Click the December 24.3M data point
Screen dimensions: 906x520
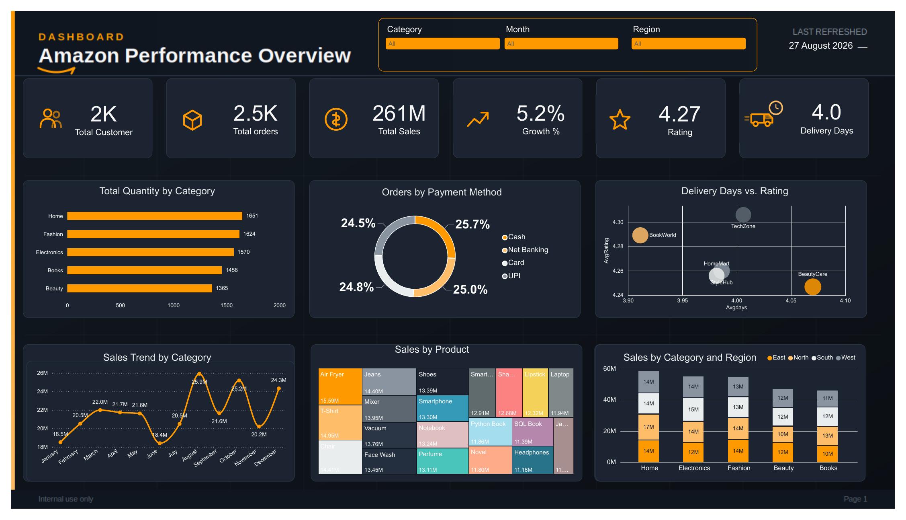coord(279,388)
